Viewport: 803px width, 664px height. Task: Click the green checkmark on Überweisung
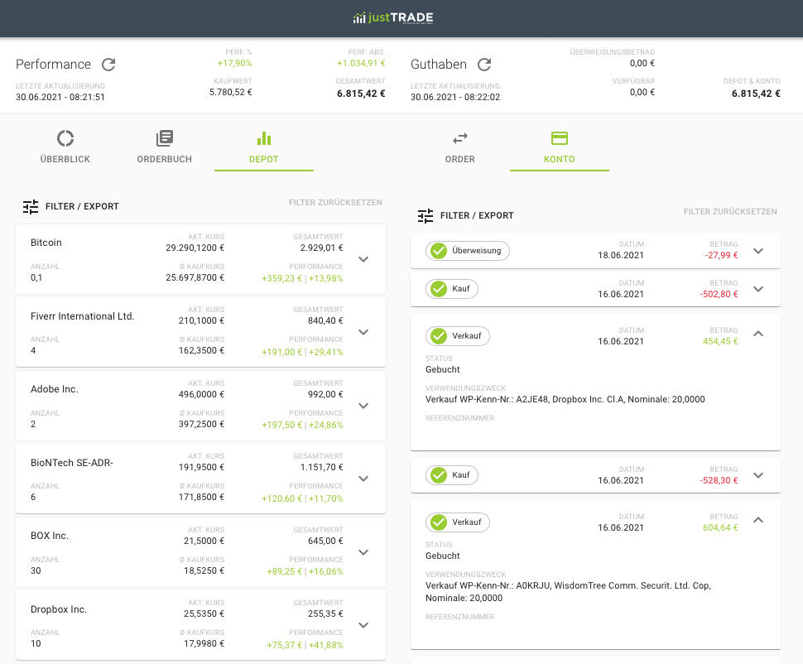[x=439, y=251]
